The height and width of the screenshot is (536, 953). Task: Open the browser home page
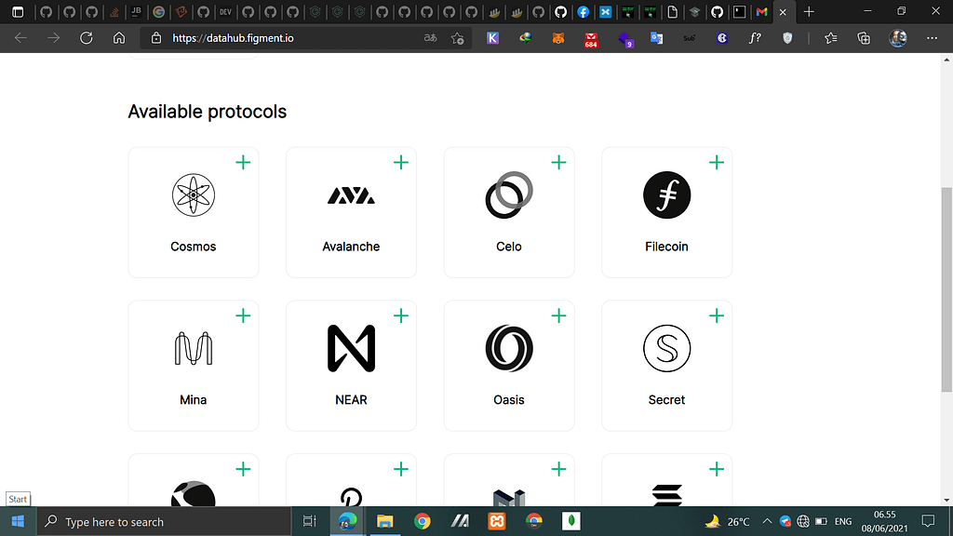pyautogui.click(x=119, y=37)
